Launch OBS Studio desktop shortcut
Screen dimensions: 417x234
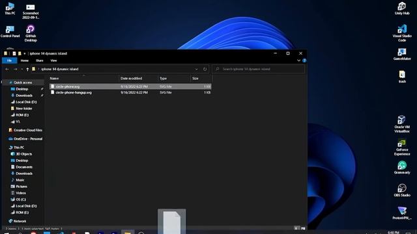click(402, 190)
